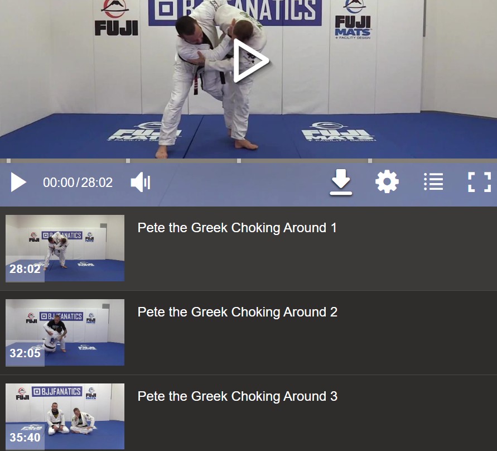Click the 28:02 duration badge on first thumbnail
The image size is (497, 451).
click(25, 269)
